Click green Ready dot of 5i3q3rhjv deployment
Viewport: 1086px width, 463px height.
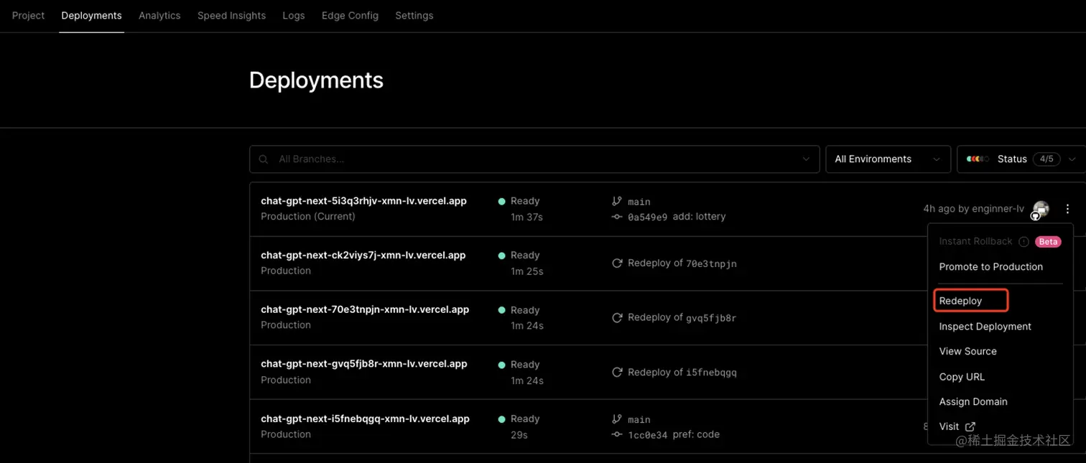point(502,202)
